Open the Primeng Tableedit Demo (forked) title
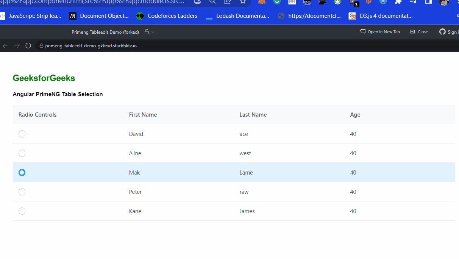 pos(105,32)
